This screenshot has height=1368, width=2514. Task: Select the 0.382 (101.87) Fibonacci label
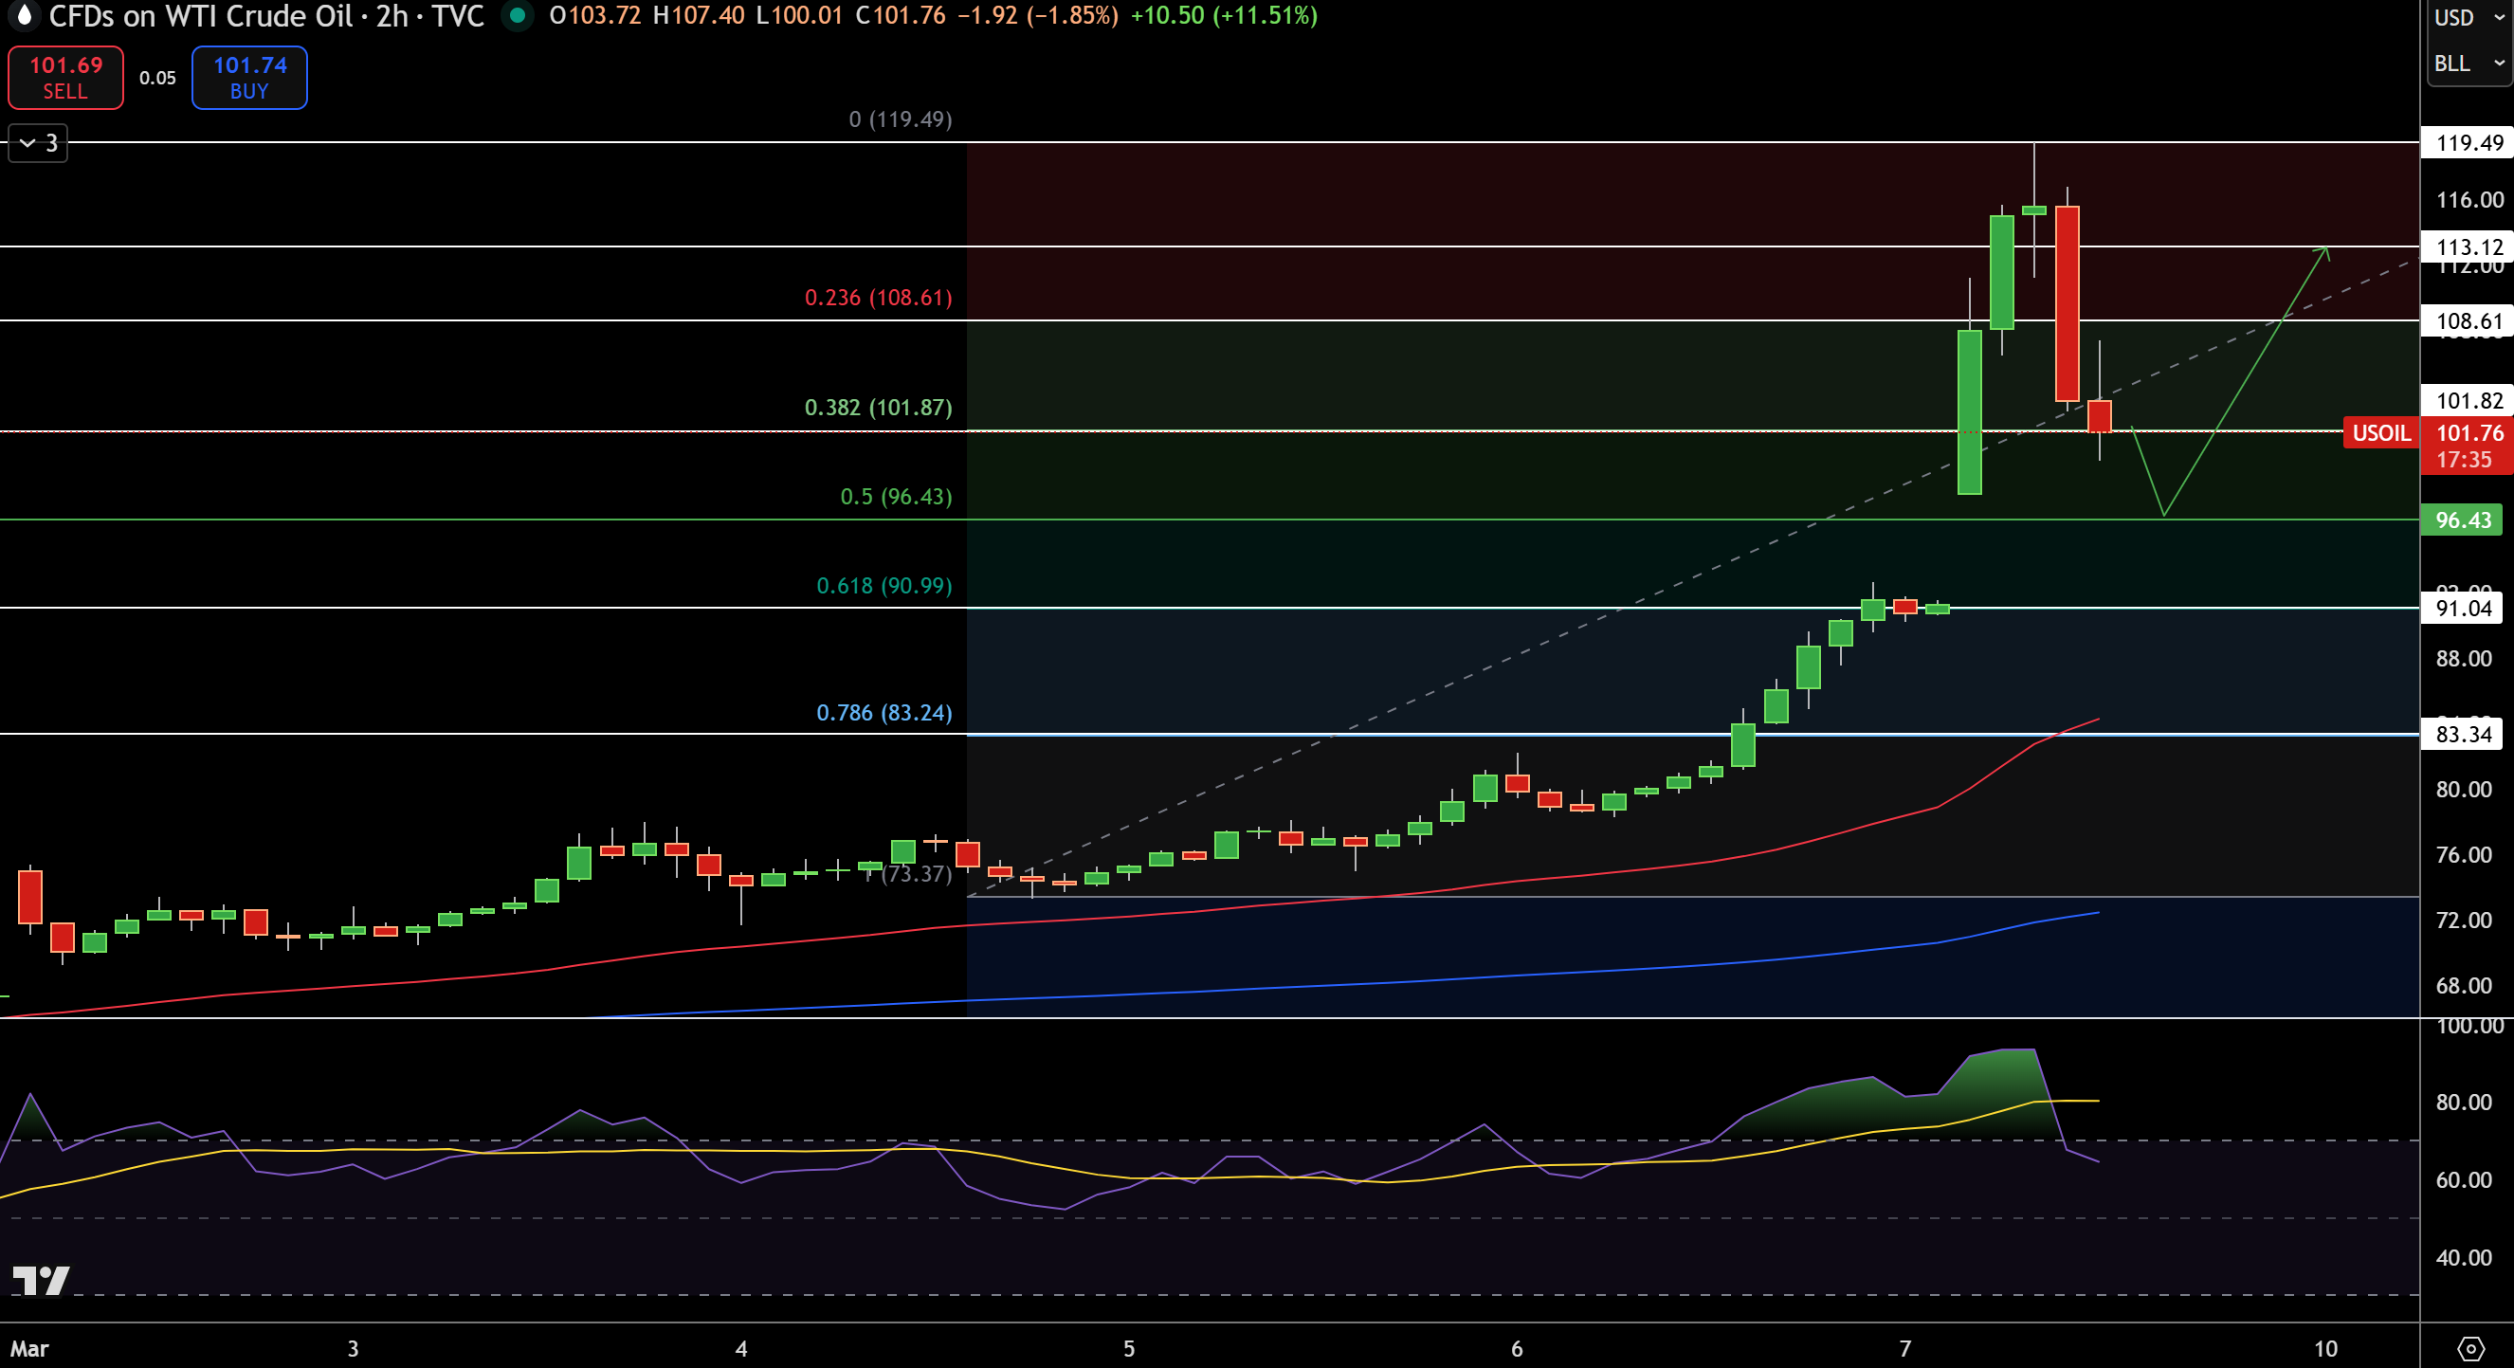878,407
